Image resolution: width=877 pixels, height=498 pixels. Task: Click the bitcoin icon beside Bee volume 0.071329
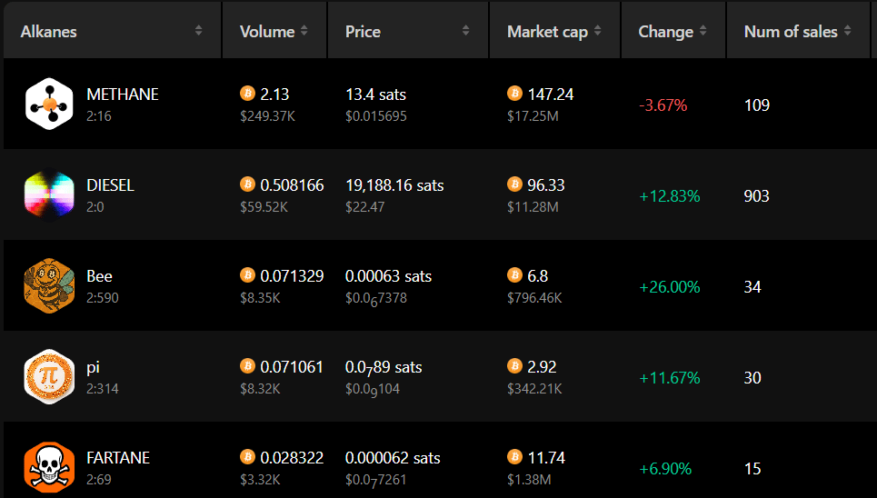click(x=247, y=275)
